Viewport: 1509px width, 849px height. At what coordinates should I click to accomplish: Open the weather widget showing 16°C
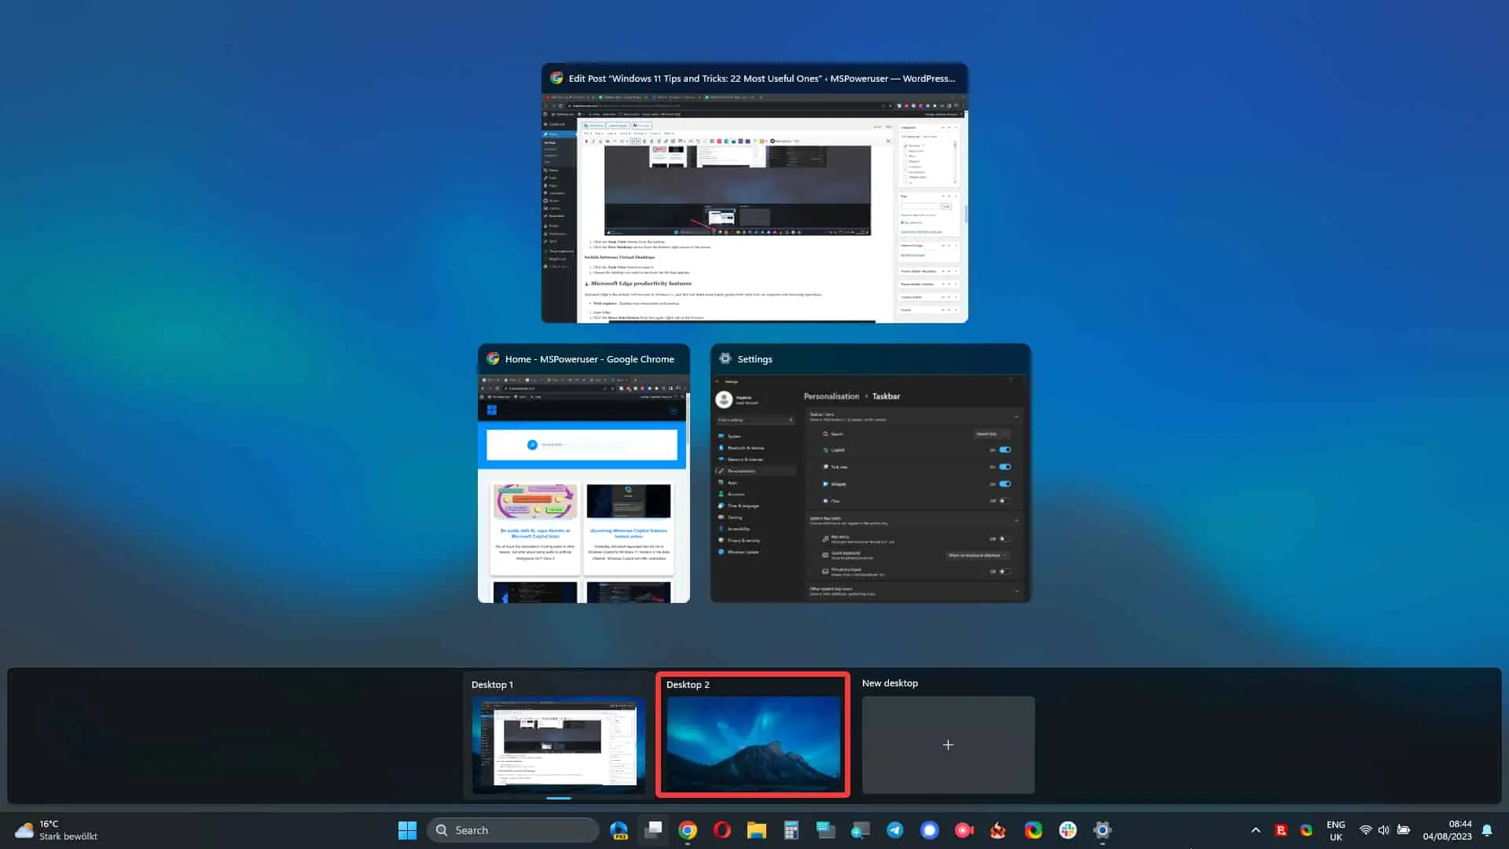(57, 830)
